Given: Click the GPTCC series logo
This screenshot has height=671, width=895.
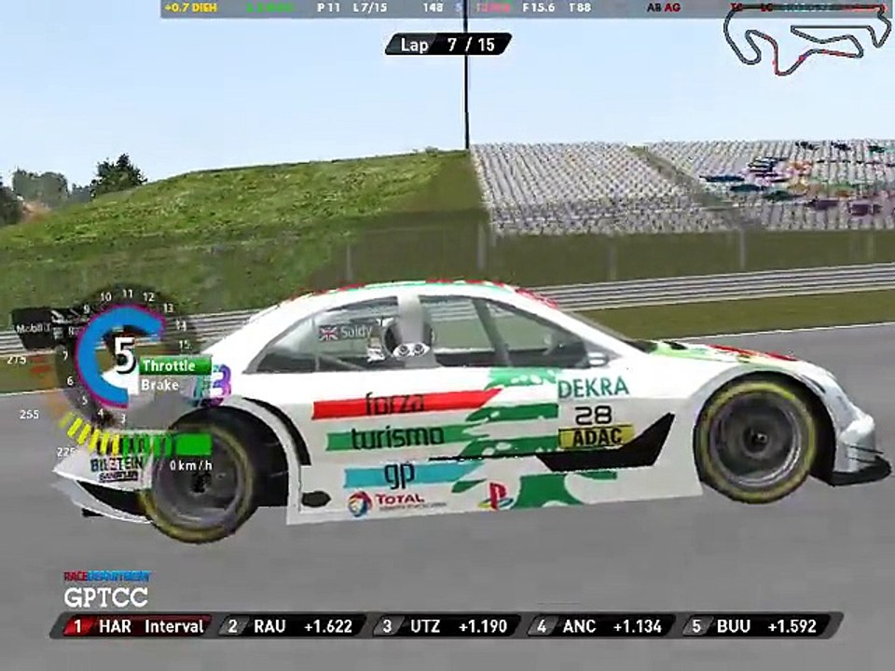Looking at the screenshot, I should (106, 597).
